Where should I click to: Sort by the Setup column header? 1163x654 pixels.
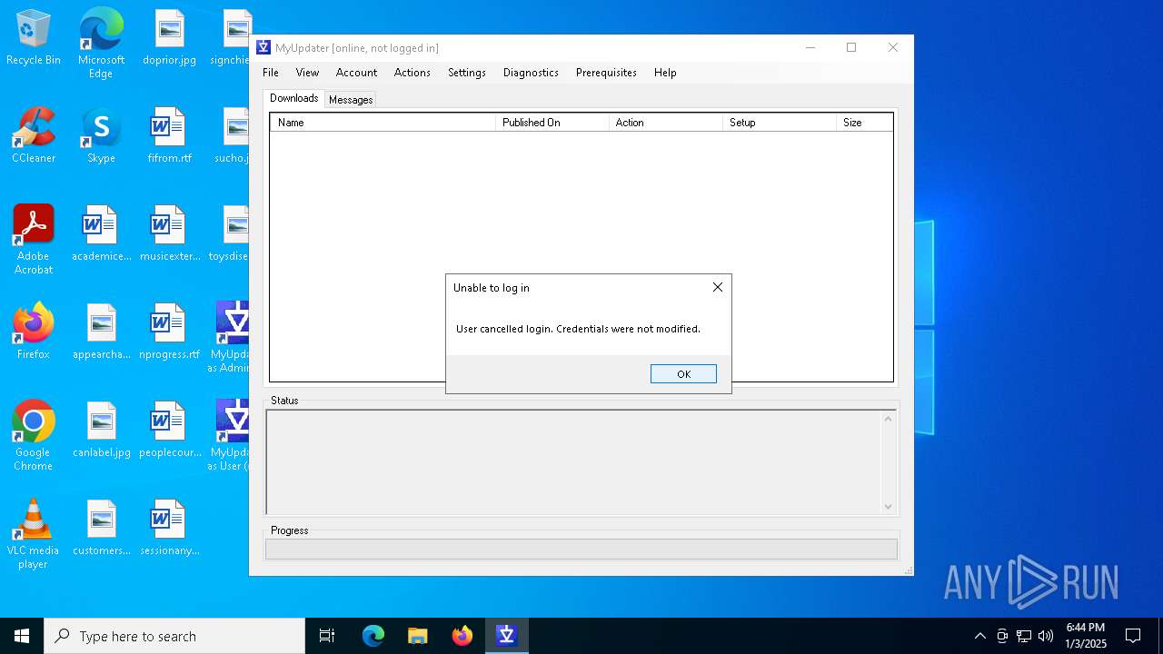click(780, 123)
